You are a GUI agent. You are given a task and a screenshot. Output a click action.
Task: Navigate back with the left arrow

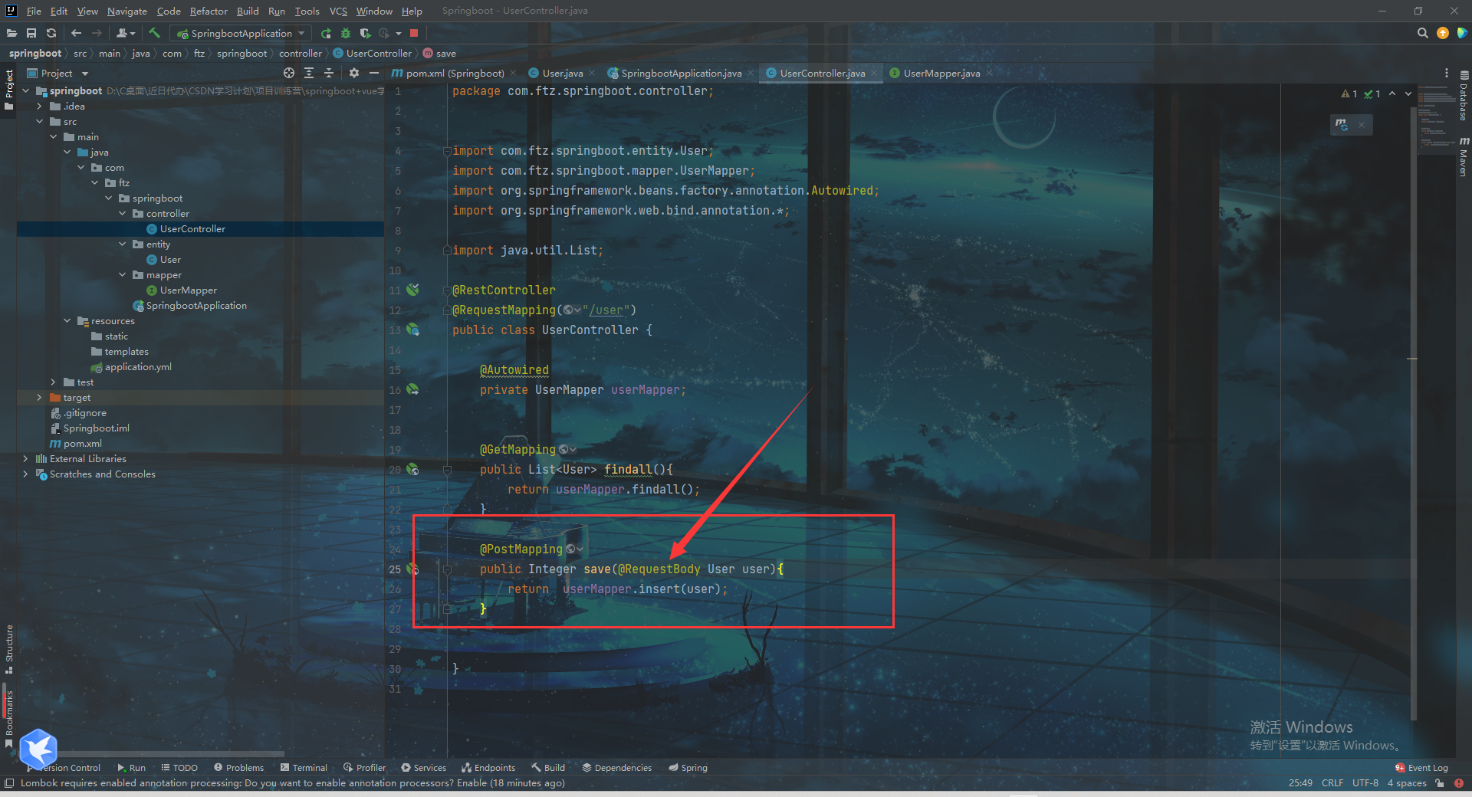(x=76, y=33)
